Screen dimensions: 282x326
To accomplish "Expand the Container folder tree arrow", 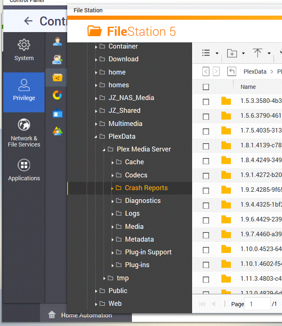I will click(x=96, y=47).
